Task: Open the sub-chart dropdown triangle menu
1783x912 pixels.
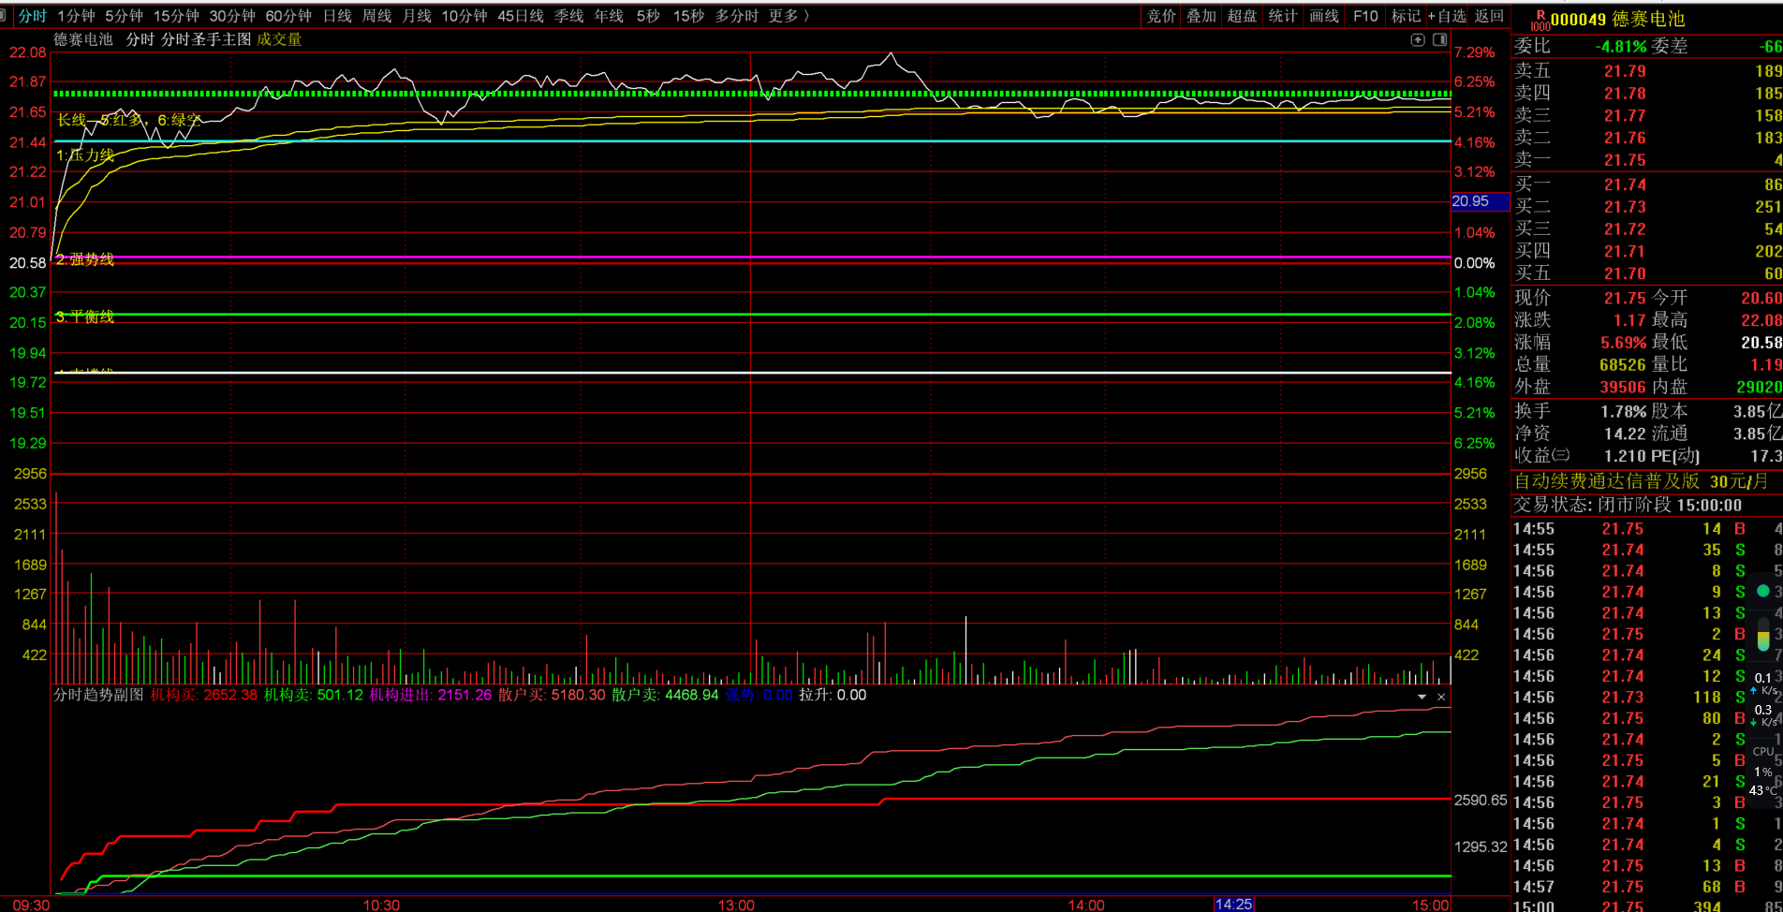Action: click(1422, 697)
